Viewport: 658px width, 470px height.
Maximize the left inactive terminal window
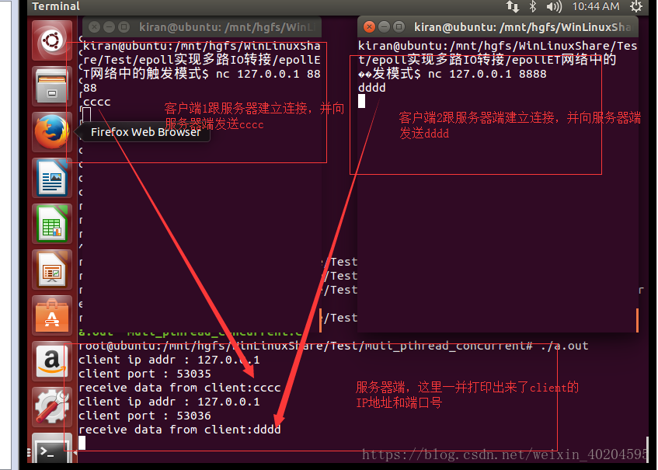[124, 27]
